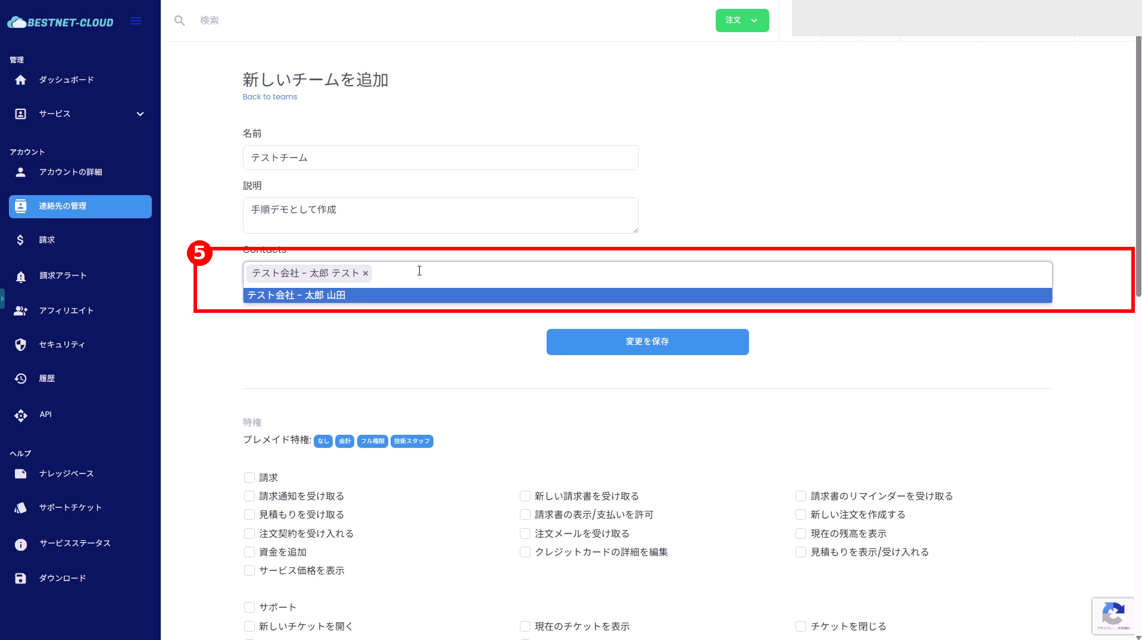Expand the サービス sidebar submenu
The height and width of the screenshot is (640, 1142).
point(140,114)
